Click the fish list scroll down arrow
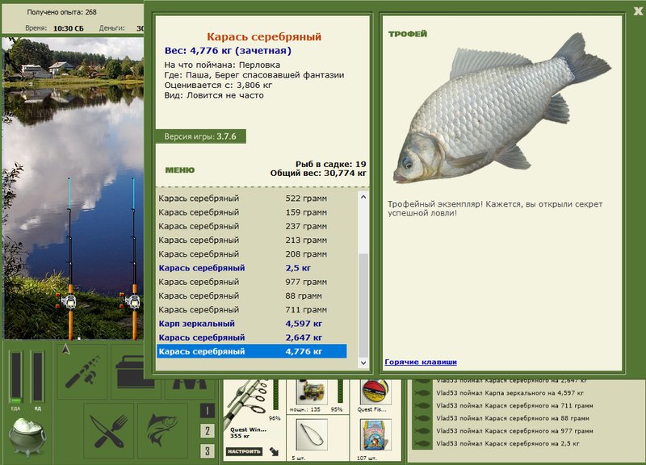The width and height of the screenshot is (646, 465). (x=363, y=362)
